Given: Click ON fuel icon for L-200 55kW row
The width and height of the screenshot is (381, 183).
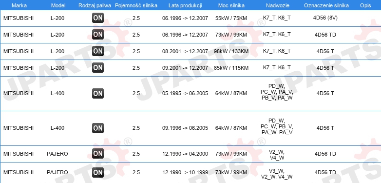Looking at the screenshot, I should [x=97, y=18].
